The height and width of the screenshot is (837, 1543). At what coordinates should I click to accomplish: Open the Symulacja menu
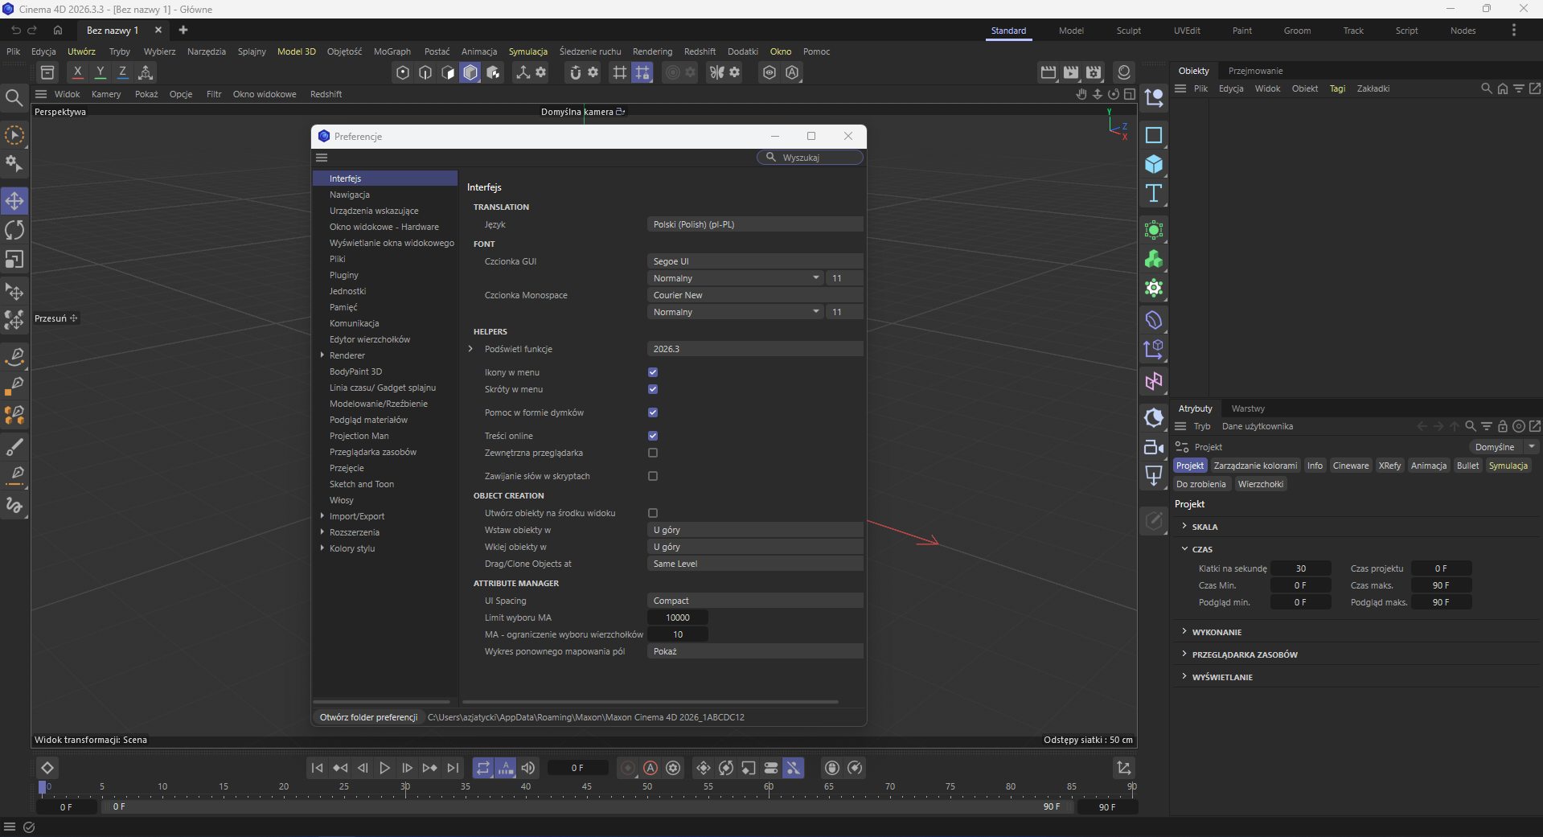tap(527, 51)
